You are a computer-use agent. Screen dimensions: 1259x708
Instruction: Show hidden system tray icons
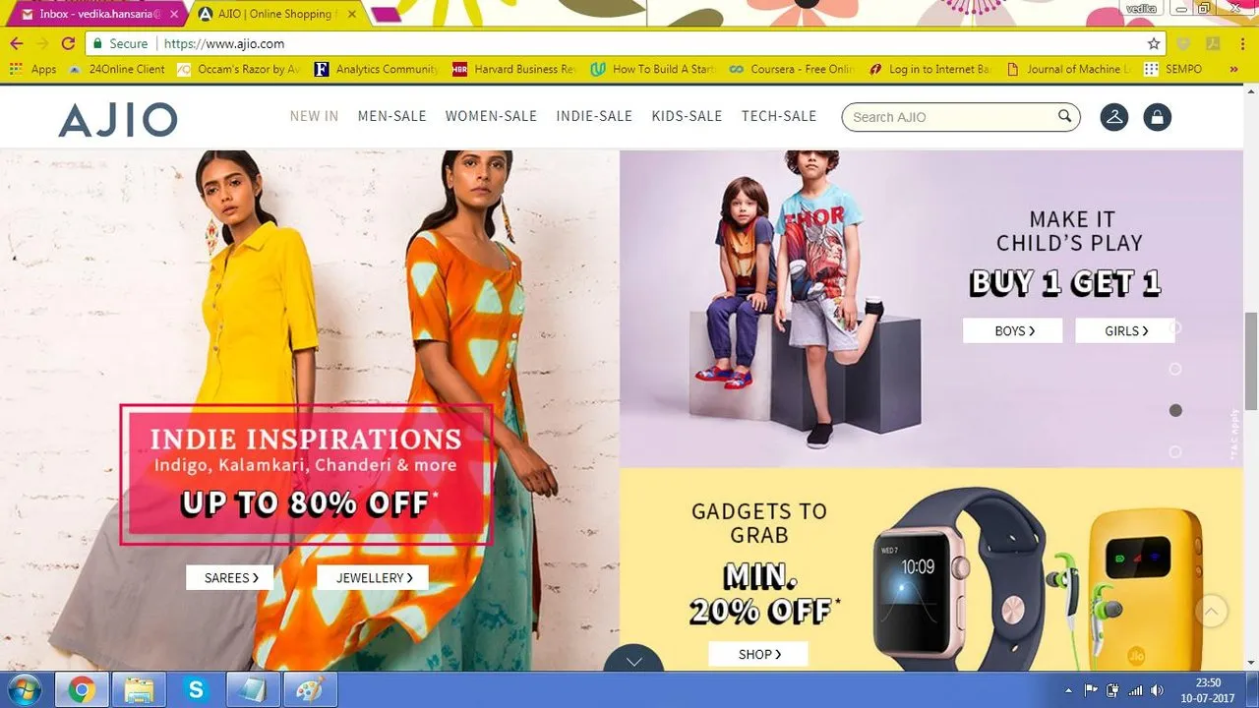click(x=1069, y=690)
